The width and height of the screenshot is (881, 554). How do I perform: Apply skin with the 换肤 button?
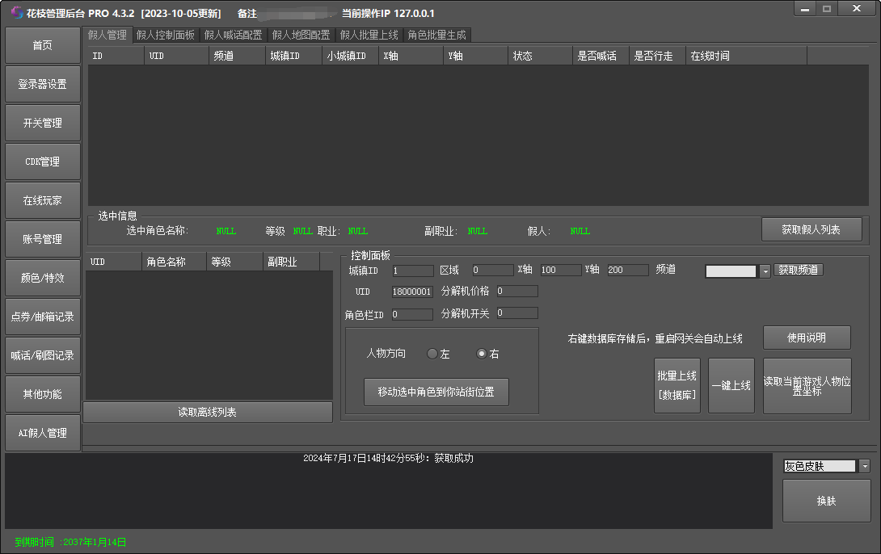(x=826, y=501)
